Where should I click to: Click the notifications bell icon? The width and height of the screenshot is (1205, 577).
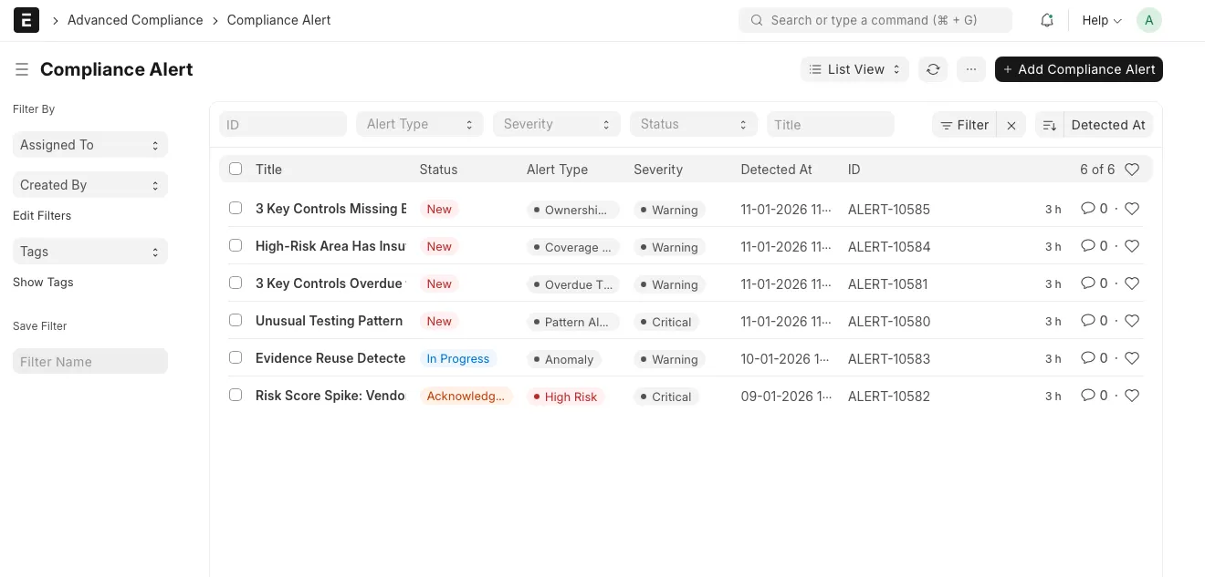click(1047, 20)
